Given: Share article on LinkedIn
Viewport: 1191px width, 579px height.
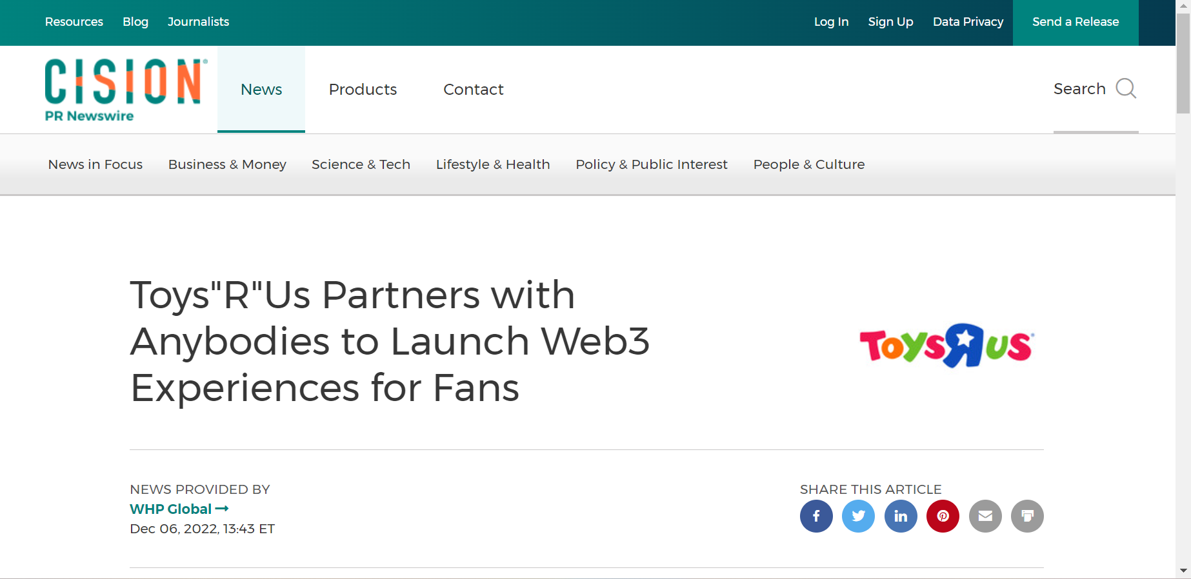Looking at the screenshot, I should 901,516.
